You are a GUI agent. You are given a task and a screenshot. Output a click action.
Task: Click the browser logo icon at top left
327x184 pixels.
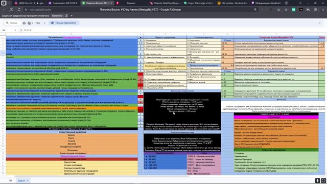pos(4,3)
